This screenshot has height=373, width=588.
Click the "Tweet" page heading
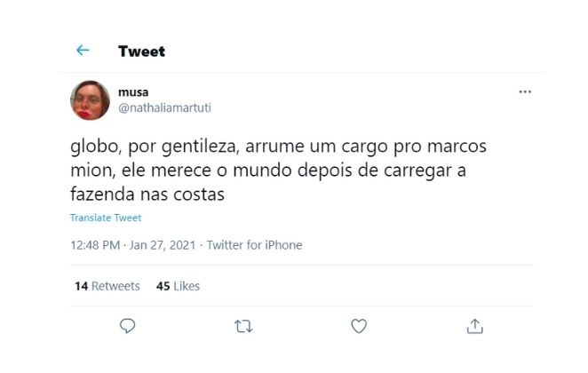coord(141,51)
